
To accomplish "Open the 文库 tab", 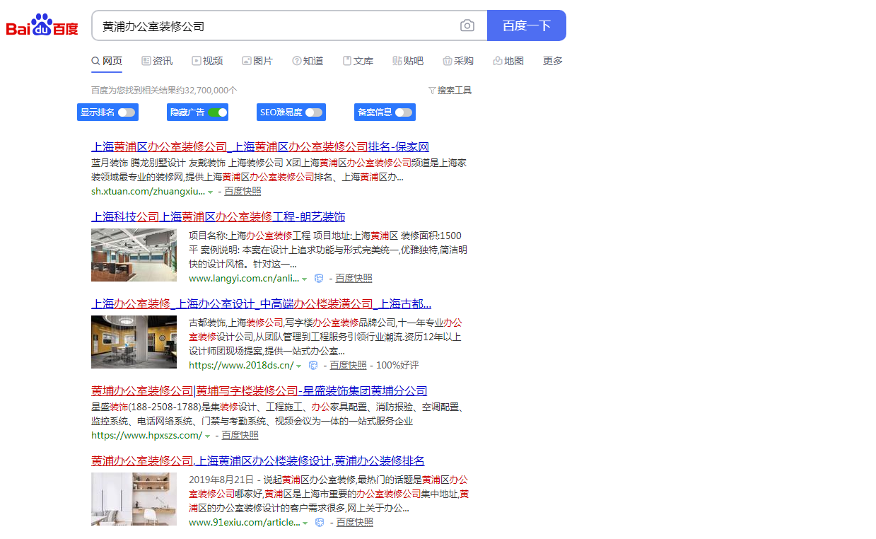I will click(358, 62).
